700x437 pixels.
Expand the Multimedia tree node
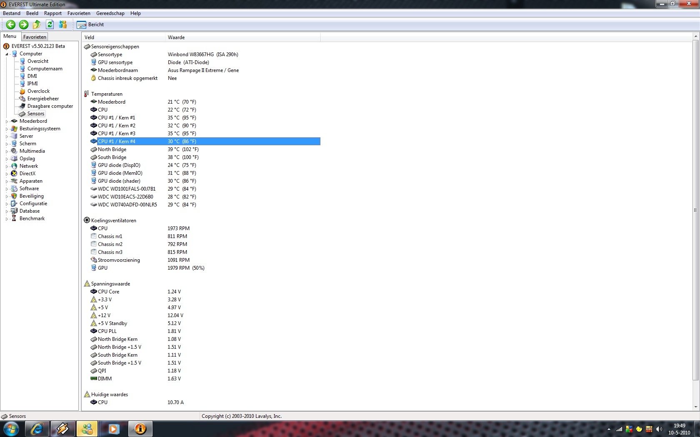pos(7,151)
